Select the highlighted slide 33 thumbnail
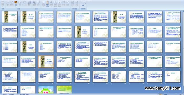 click(x=46, y=62)
